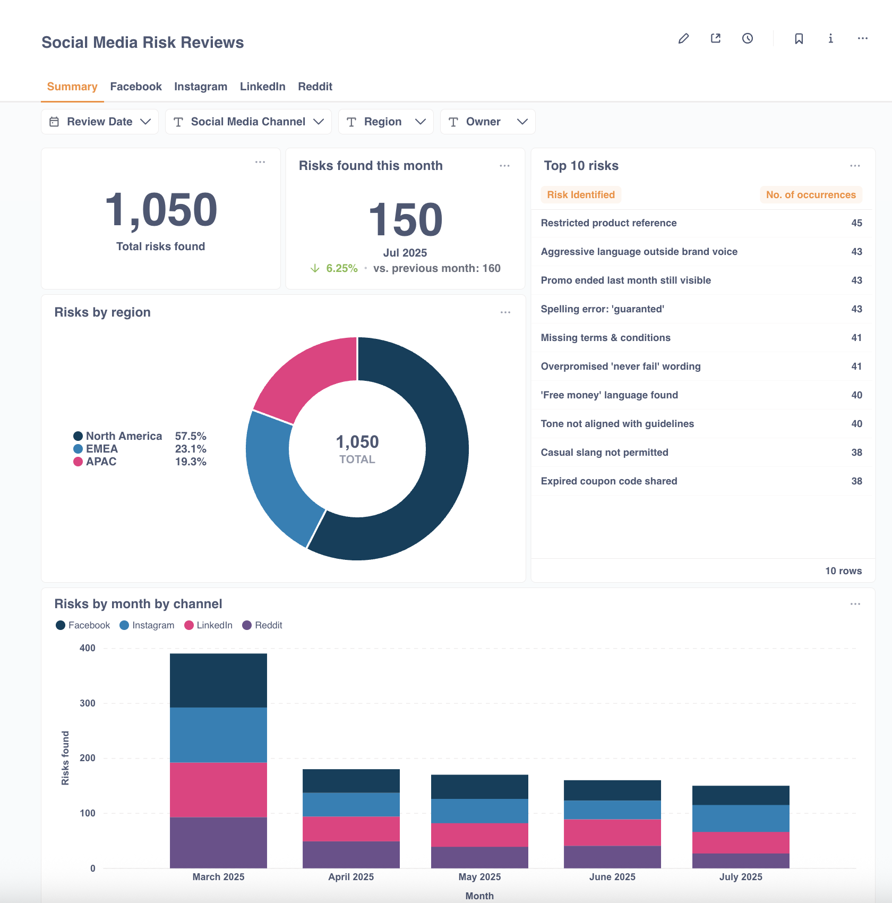This screenshot has width=892, height=903.
Task: Open the Region filter dropdown
Action: (x=385, y=122)
